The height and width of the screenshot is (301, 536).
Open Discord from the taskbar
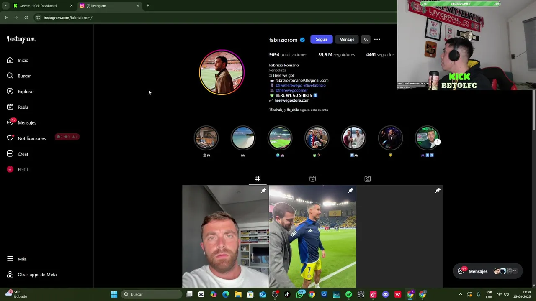(x=386, y=294)
